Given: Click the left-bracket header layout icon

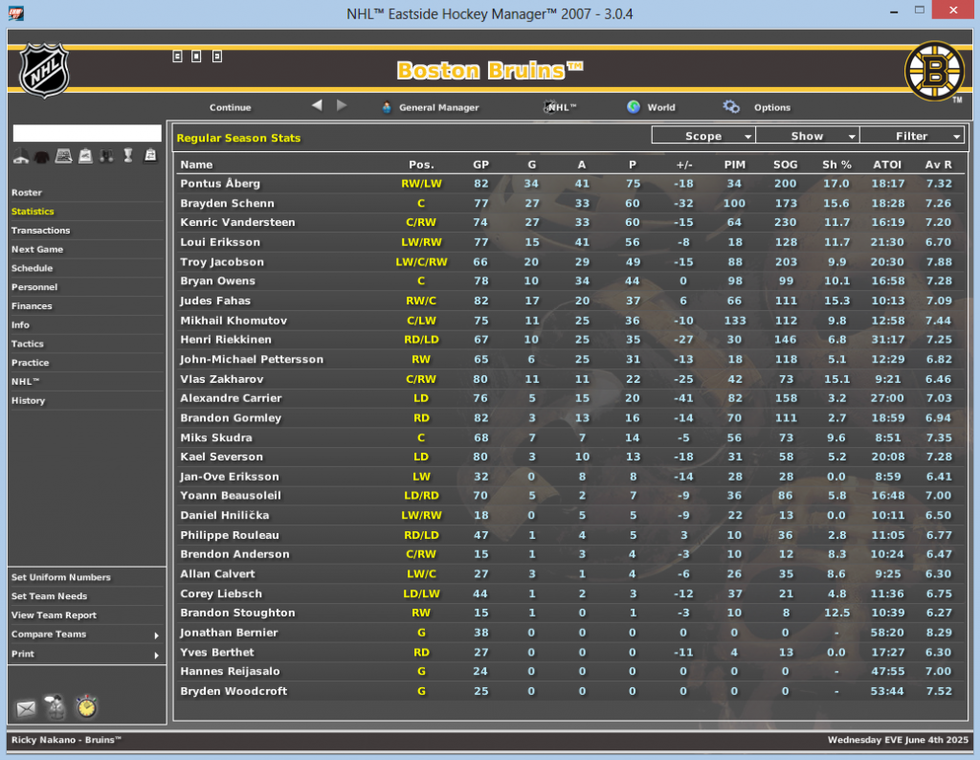Looking at the screenshot, I should click(177, 56).
